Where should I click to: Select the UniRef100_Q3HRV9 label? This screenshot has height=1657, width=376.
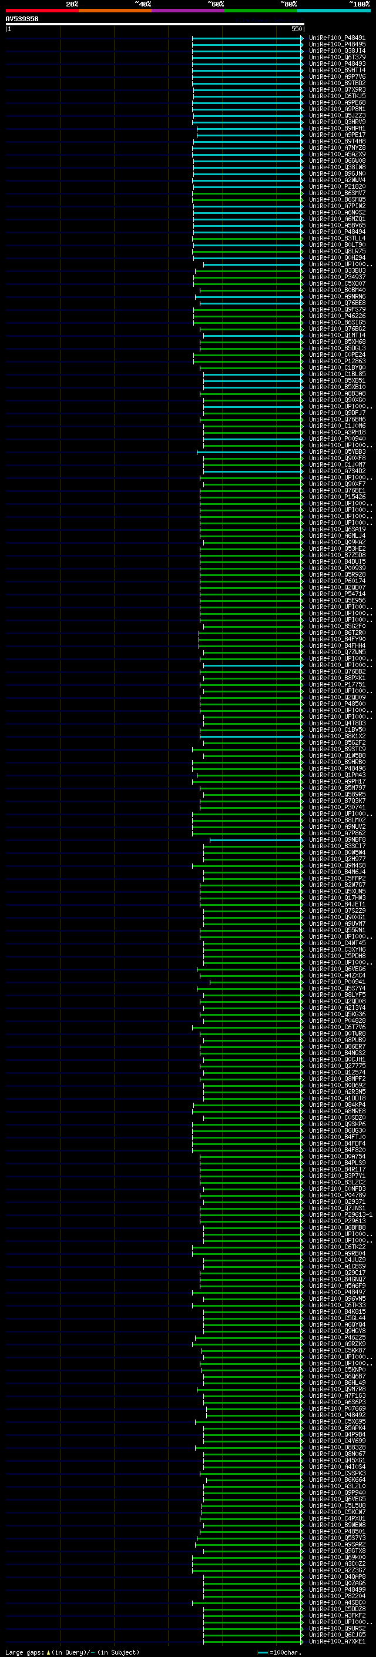click(337, 122)
